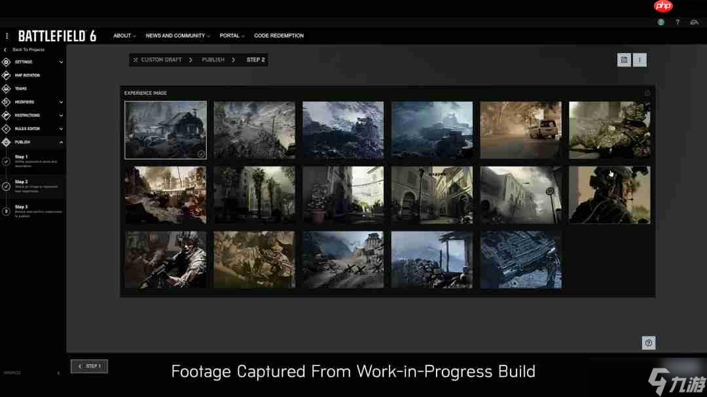Click the help button at bottom right
This screenshot has height=397, width=707.
tap(648, 343)
